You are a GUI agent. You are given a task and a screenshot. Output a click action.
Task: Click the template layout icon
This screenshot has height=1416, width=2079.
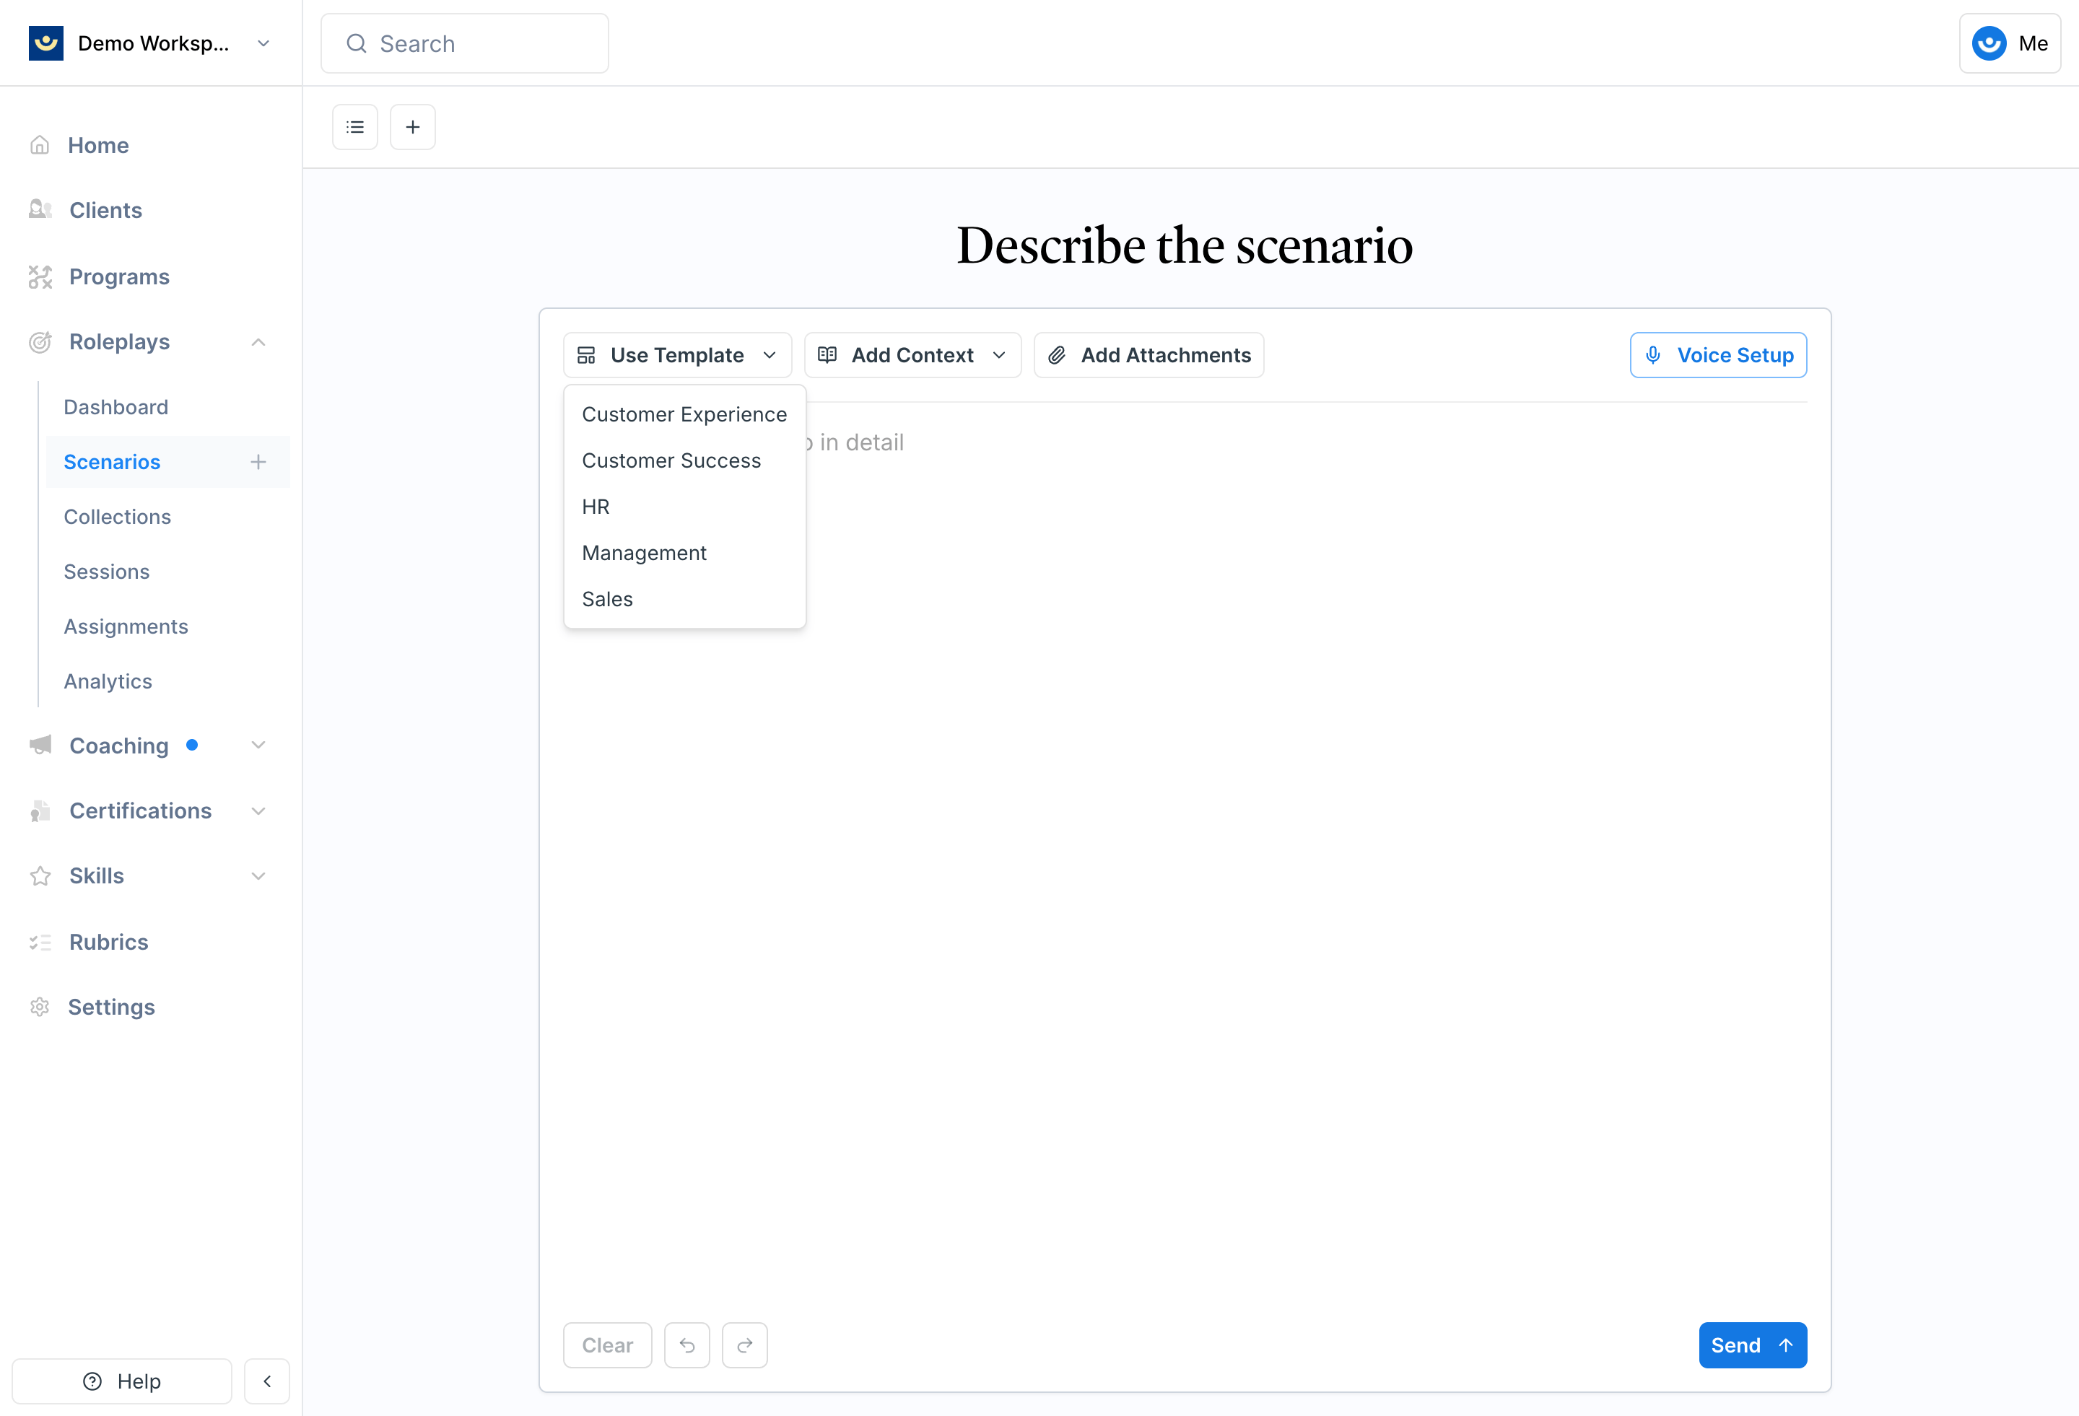tap(586, 355)
